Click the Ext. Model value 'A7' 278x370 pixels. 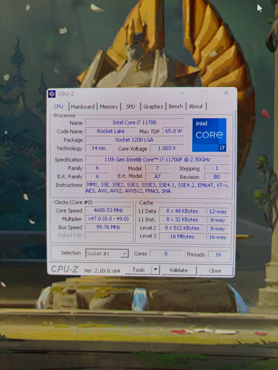[157, 176]
